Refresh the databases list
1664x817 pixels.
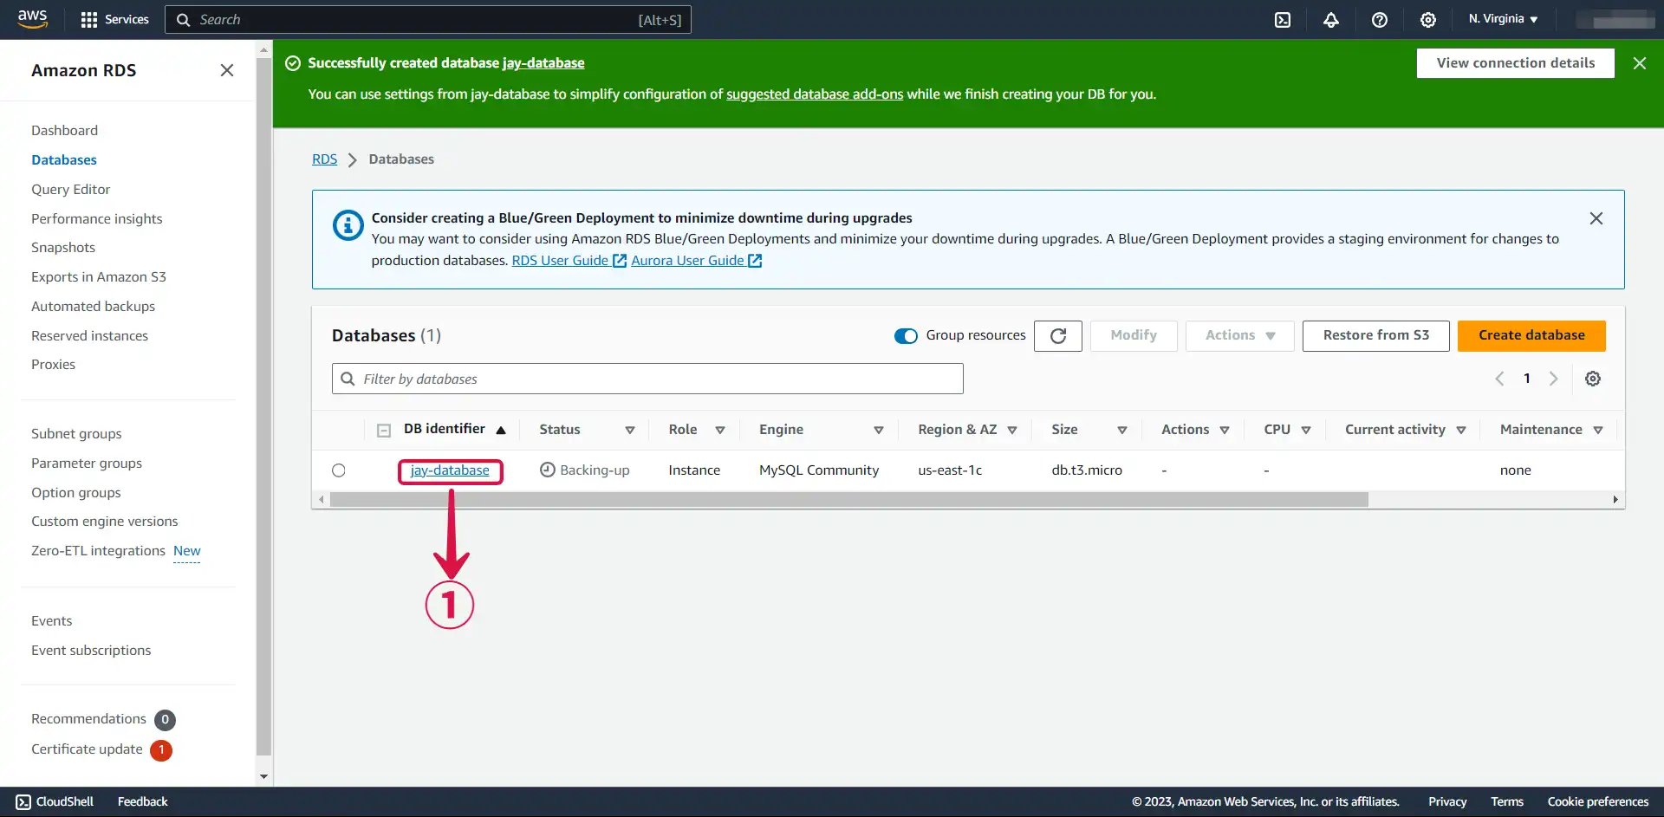pos(1058,336)
